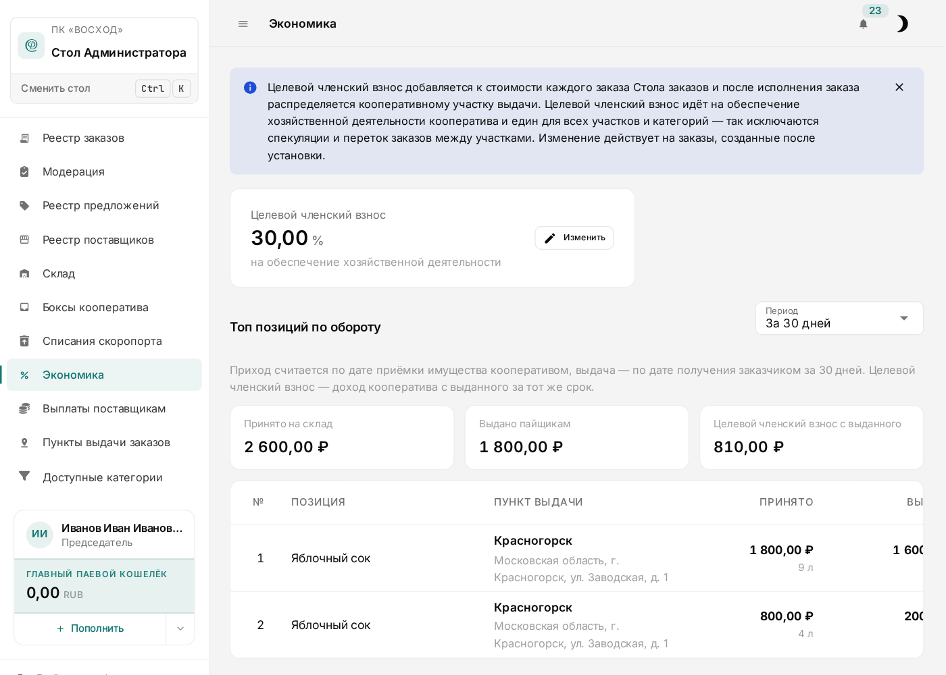Open the Период dropdown

[839, 318]
